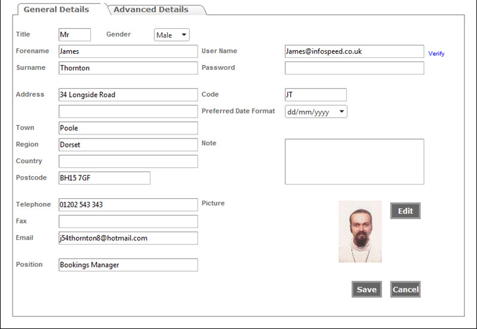This screenshot has height=329, width=477.
Task: Click the Surname field containing Thornton
Action: click(x=128, y=68)
